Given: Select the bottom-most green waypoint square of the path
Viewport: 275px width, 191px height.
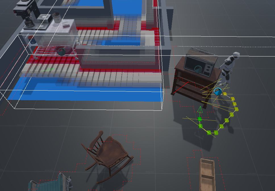Looking at the screenshot, I should point(209,133).
